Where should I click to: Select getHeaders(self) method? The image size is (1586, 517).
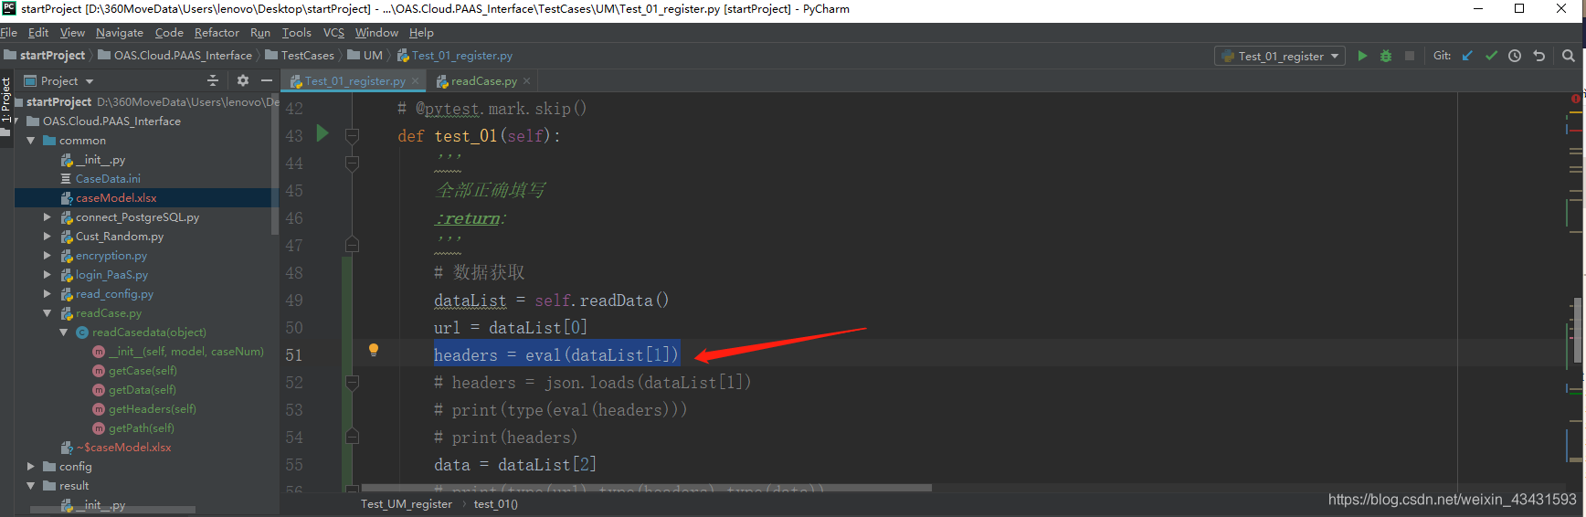(x=152, y=409)
